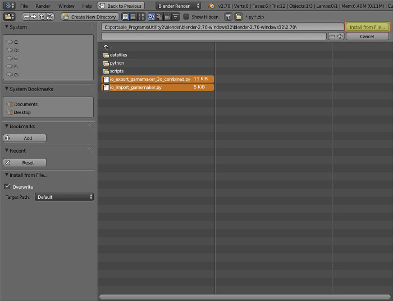Switch to long list display mode

(134, 17)
